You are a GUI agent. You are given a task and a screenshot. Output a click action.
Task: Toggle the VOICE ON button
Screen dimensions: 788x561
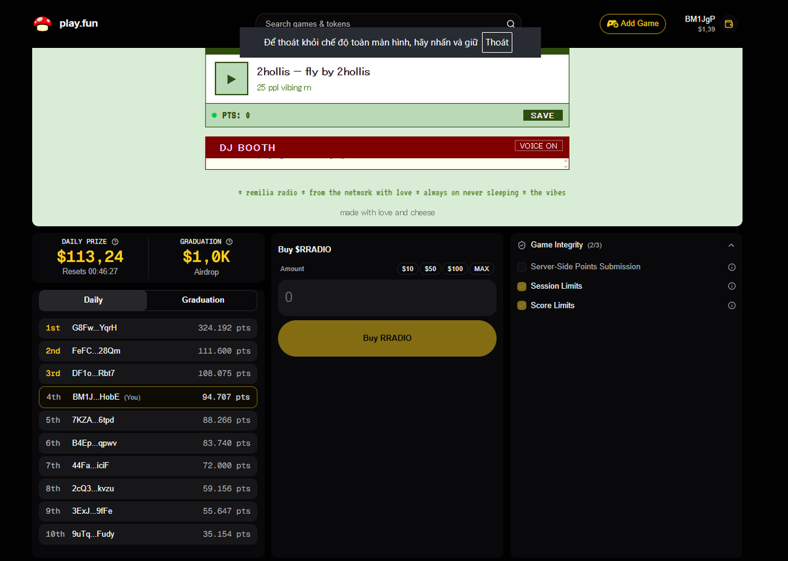[x=538, y=146]
